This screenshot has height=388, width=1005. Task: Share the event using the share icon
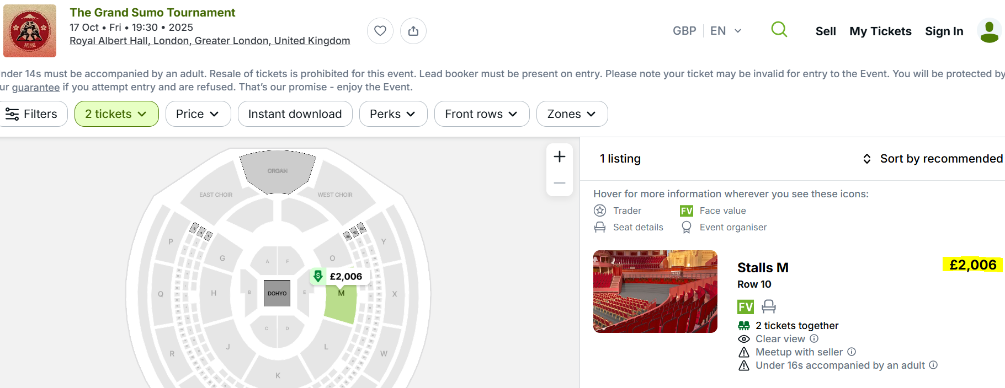point(413,31)
